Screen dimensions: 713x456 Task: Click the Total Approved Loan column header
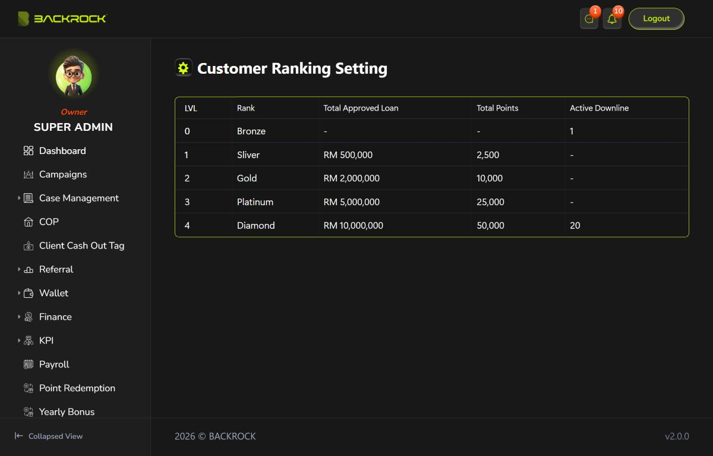[361, 108]
